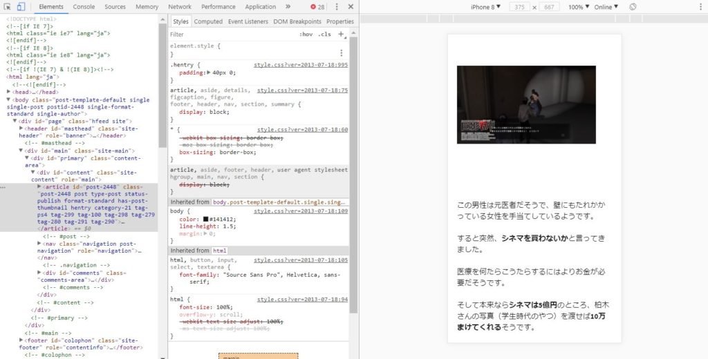Click the game screenshot image in preview
Viewport: 708px width, 359px height.
tap(526, 105)
